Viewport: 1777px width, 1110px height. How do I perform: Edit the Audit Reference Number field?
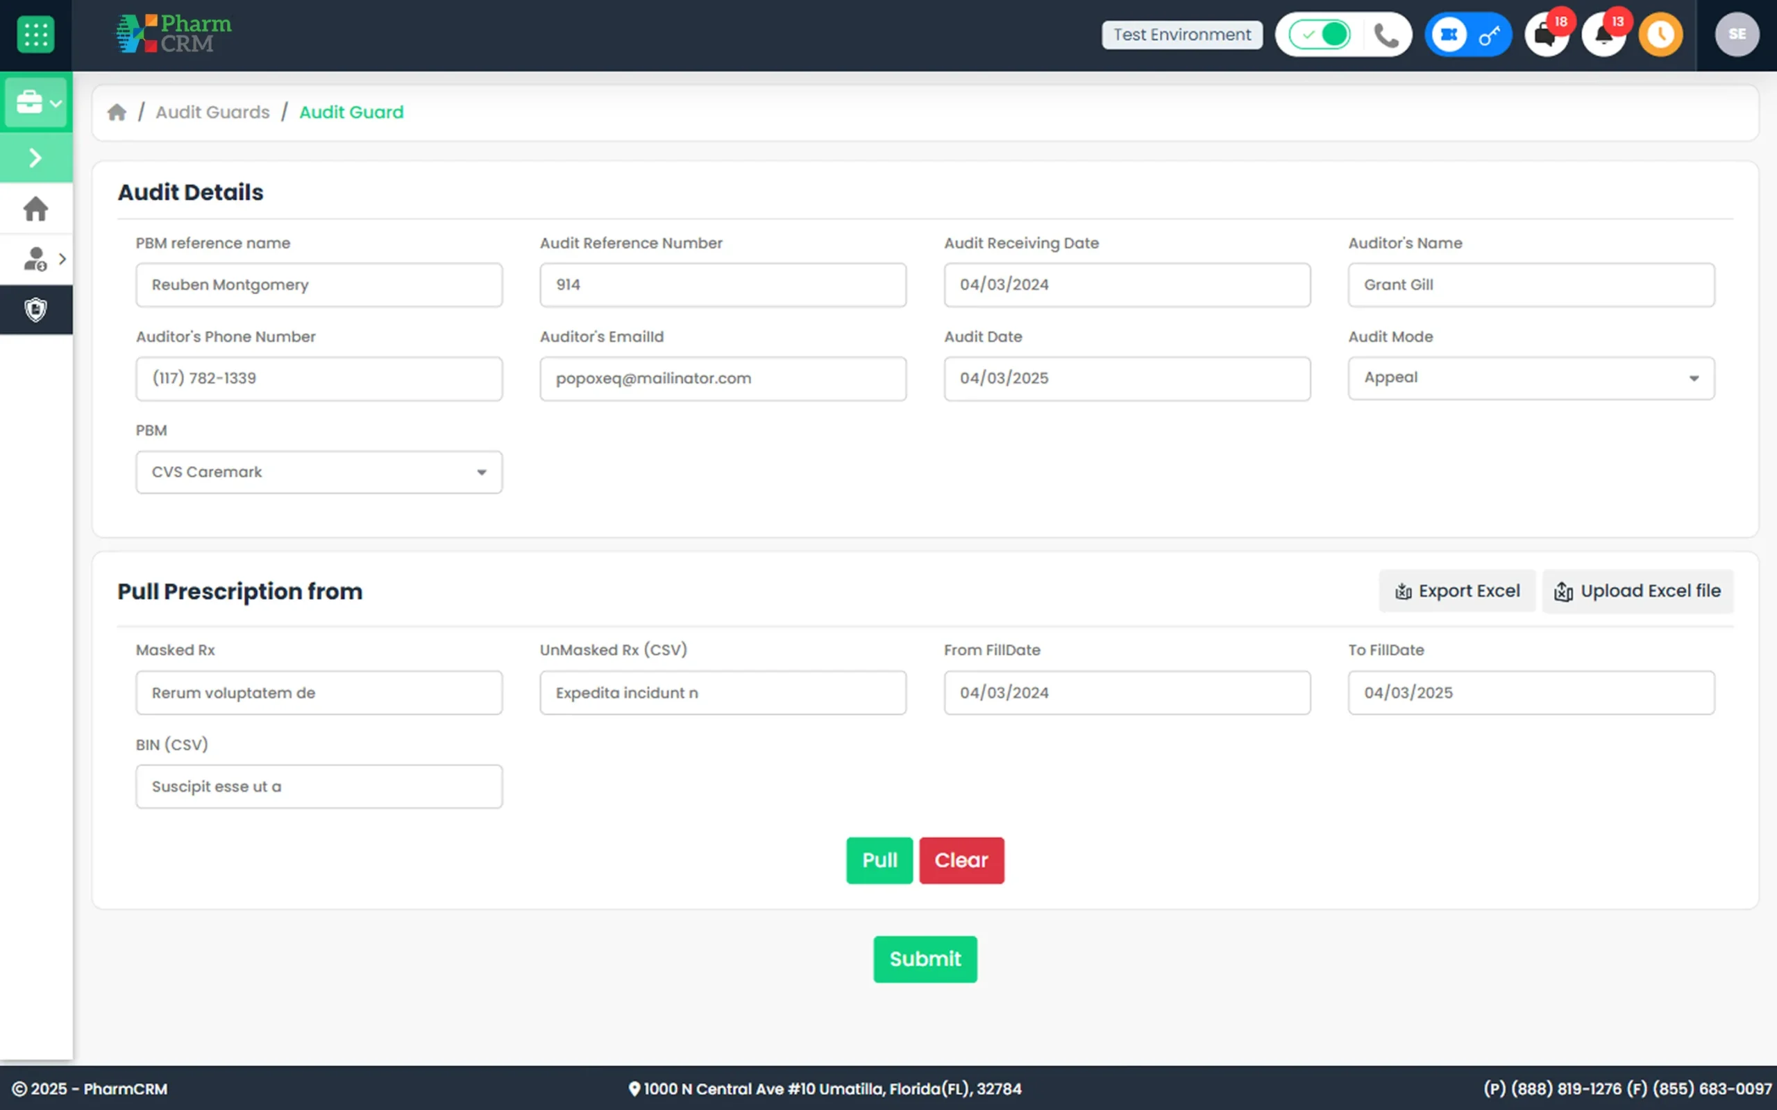point(723,285)
